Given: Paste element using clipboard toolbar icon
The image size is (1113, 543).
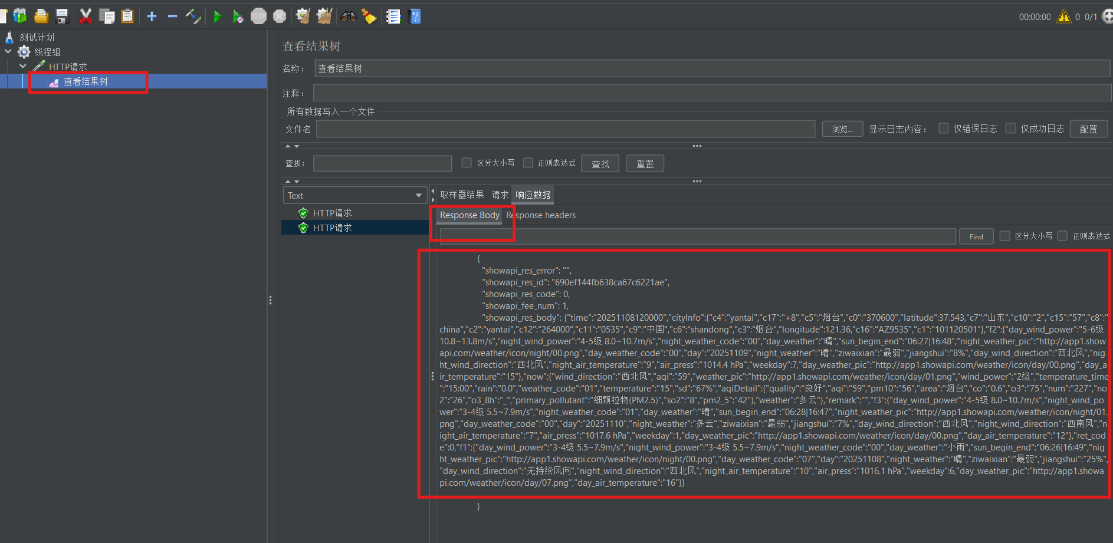Looking at the screenshot, I should click(x=127, y=16).
